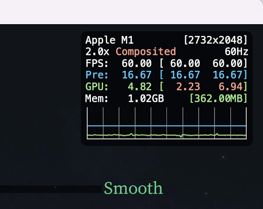Viewport: 263px width, 209px height.
Task: Select the GPU average value 4.82
Action: [139, 87]
